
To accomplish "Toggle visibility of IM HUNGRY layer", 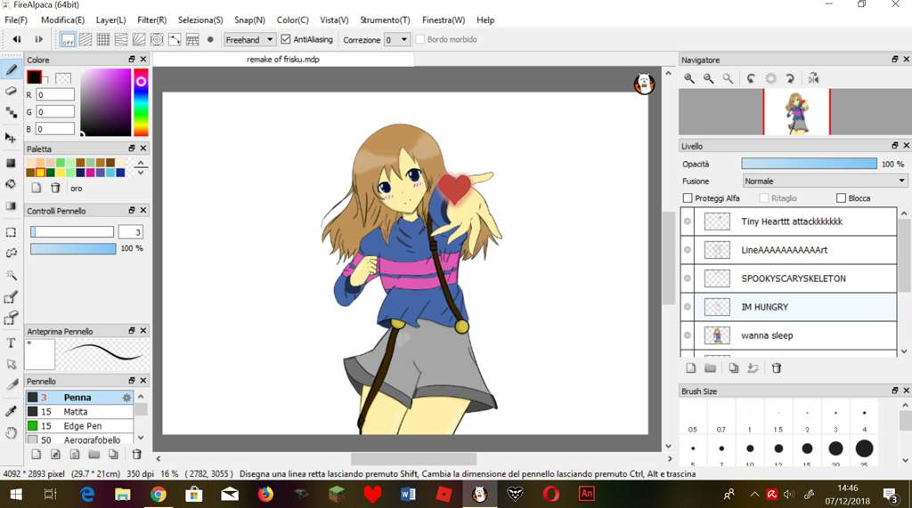I will tap(688, 307).
